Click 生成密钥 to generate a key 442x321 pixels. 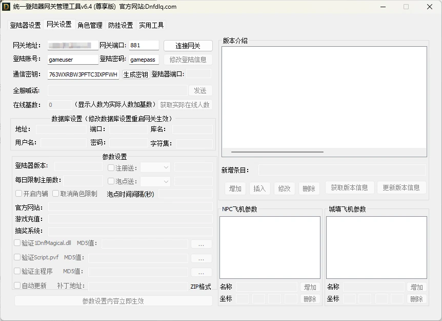(x=135, y=74)
